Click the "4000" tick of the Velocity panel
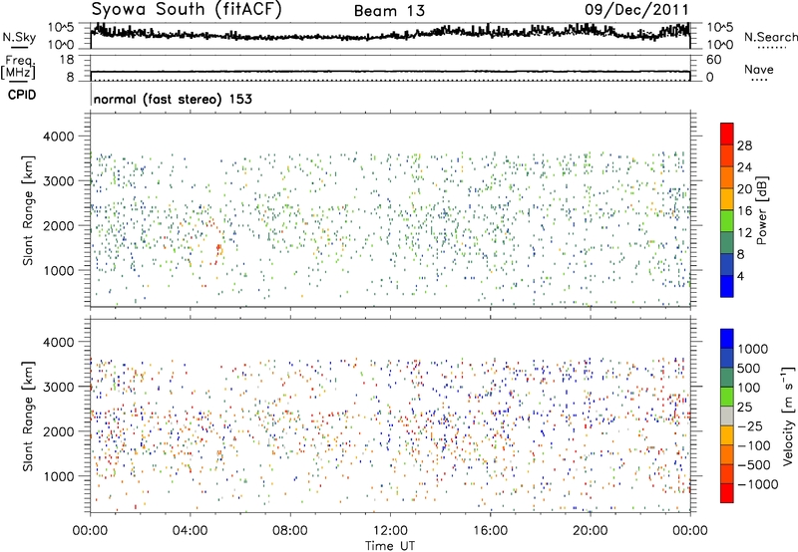The height and width of the screenshot is (552, 798). click(58, 342)
